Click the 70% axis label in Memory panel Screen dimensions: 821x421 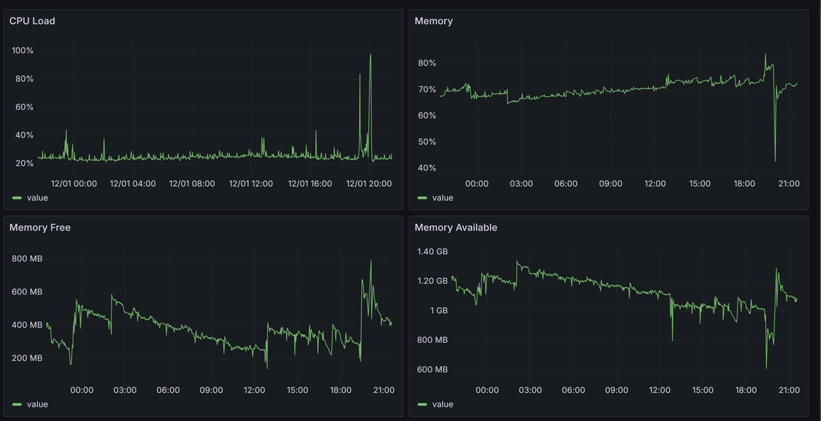coord(427,90)
